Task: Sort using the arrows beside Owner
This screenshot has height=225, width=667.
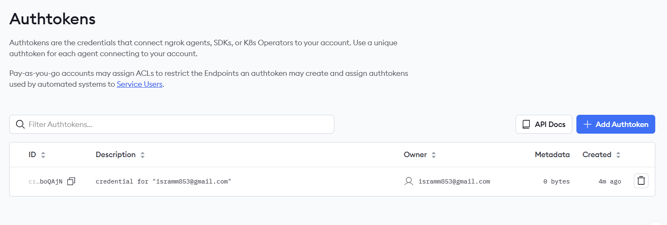Action: (x=434, y=155)
